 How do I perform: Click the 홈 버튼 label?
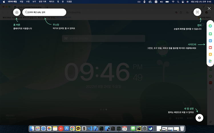coord(17,25)
